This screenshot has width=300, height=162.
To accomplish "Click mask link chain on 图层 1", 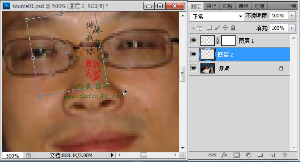I will point(218,40).
